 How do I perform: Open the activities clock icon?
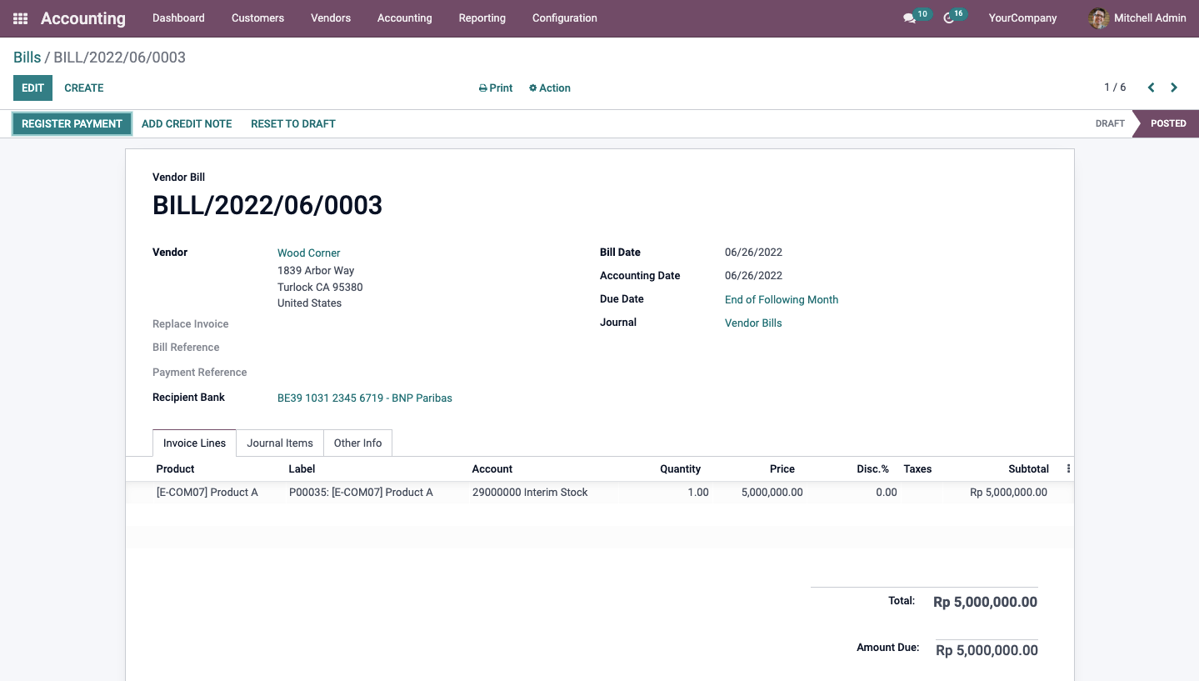[x=948, y=18]
